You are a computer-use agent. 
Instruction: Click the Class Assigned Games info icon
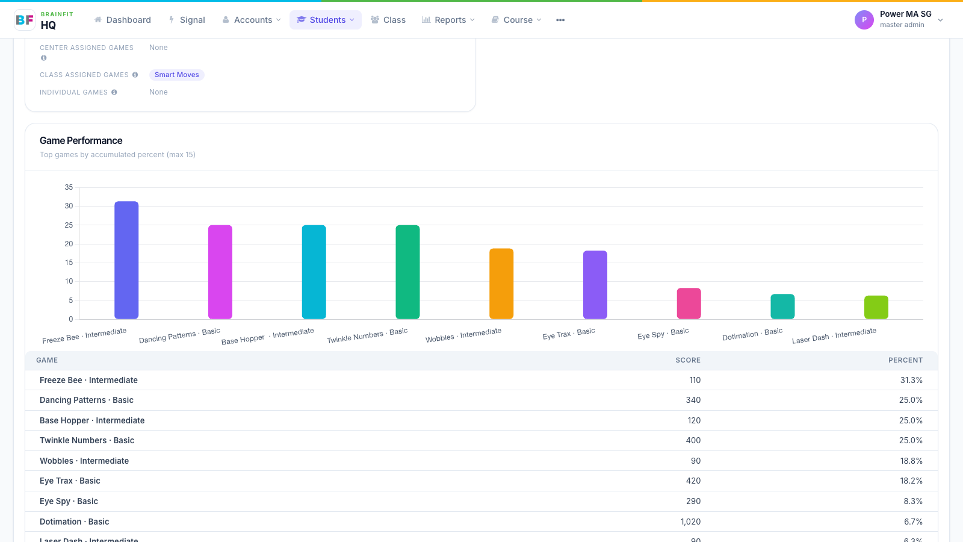pos(135,75)
